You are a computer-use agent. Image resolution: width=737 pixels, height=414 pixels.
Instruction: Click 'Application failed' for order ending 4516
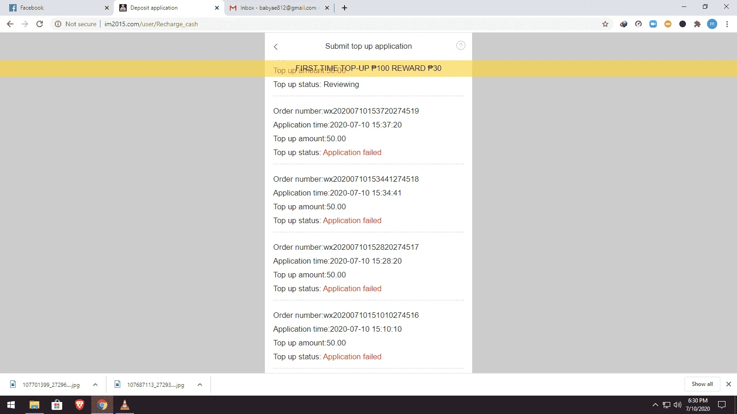[x=352, y=356]
